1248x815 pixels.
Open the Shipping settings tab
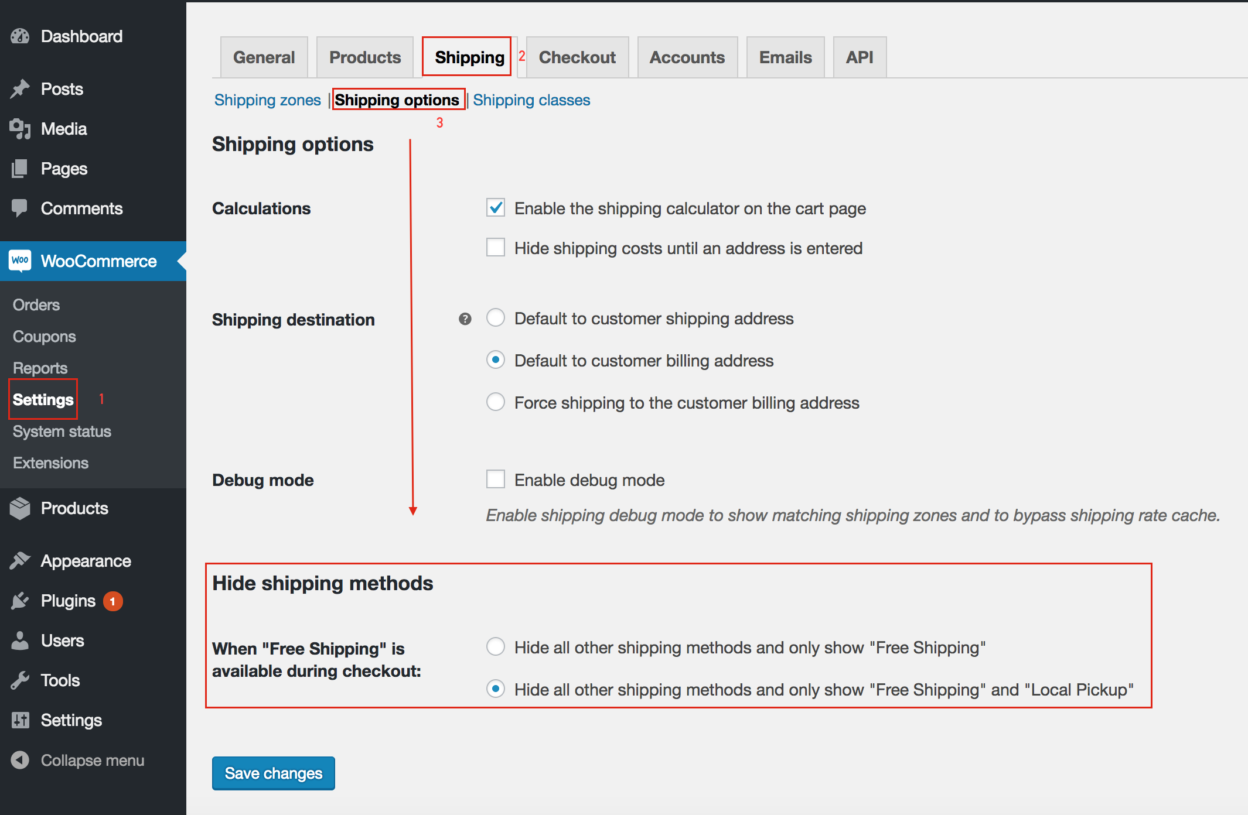click(x=469, y=57)
